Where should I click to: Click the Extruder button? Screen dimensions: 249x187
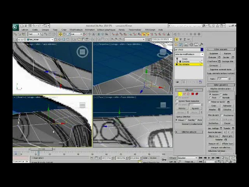point(212,57)
